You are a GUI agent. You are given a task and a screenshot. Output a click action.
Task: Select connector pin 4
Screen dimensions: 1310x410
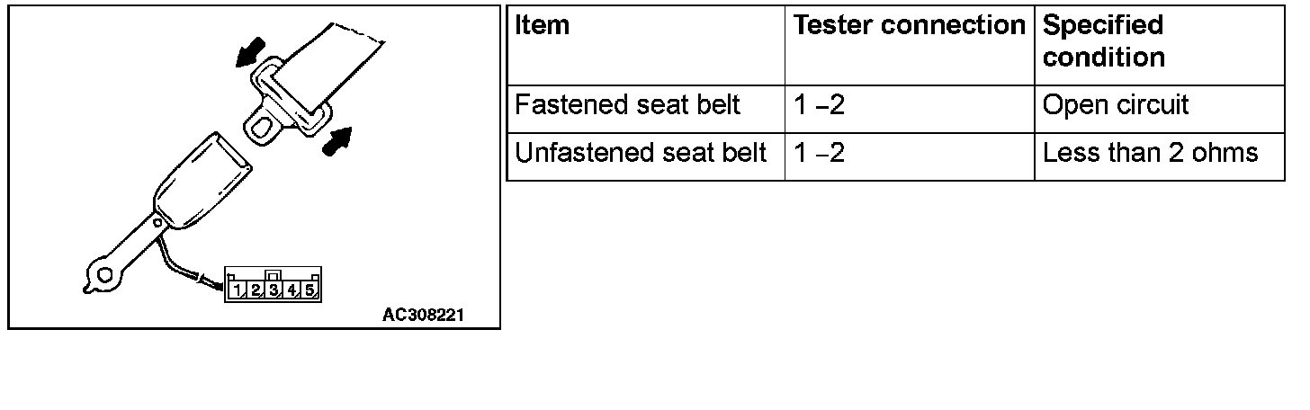tap(292, 290)
